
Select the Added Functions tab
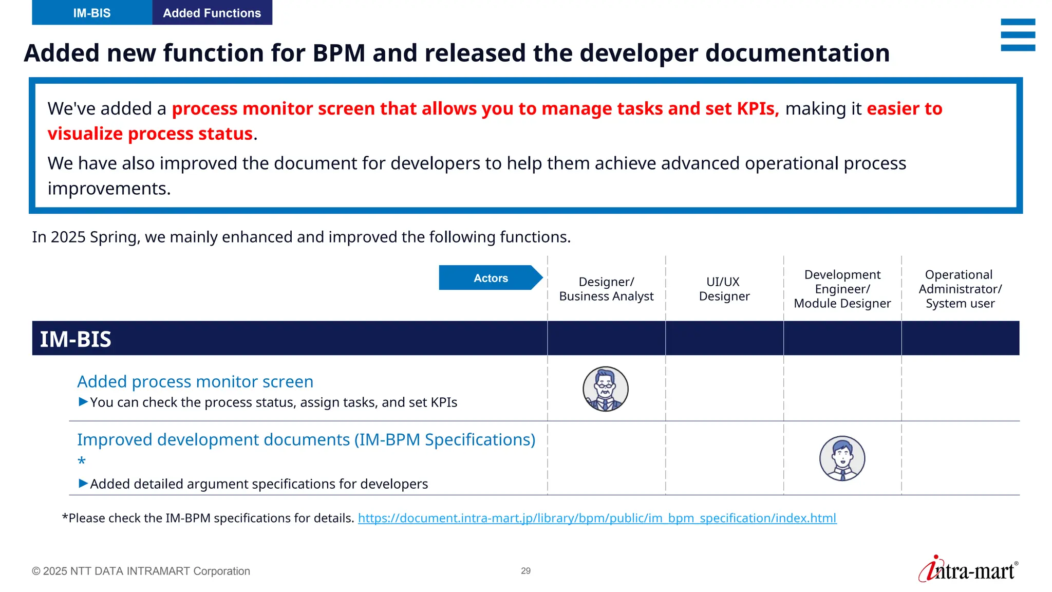(x=212, y=13)
